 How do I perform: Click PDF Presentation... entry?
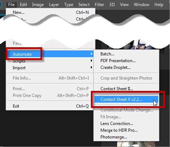pyautogui.click(x=126, y=61)
